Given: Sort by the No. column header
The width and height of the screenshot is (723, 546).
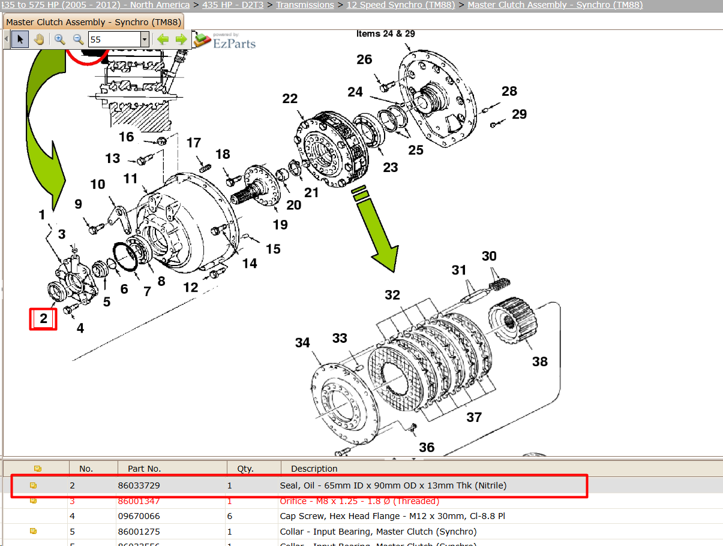Looking at the screenshot, I should [86, 469].
